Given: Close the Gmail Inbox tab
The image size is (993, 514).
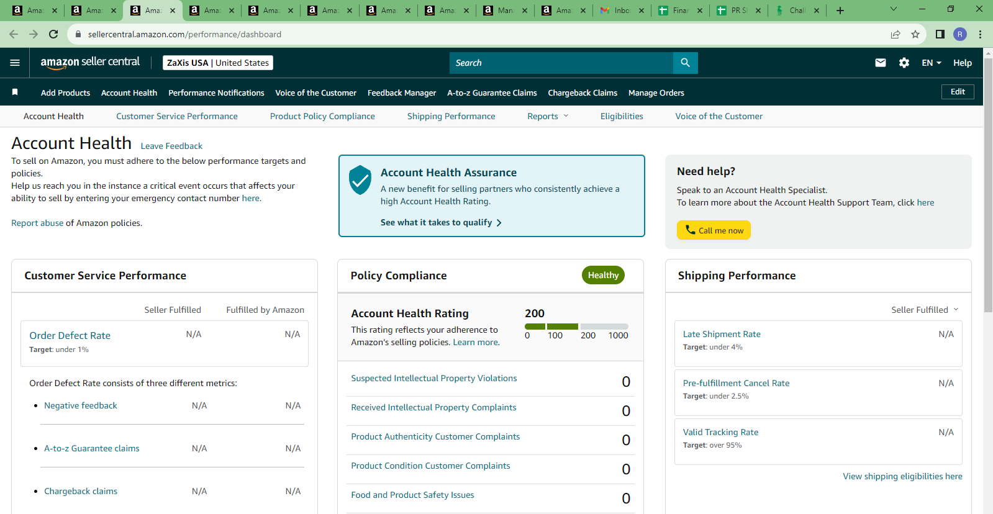Looking at the screenshot, I should point(642,11).
